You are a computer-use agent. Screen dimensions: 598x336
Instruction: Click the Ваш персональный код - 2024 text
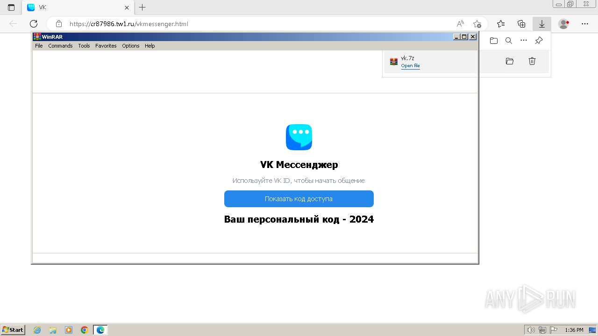tap(299, 219)
